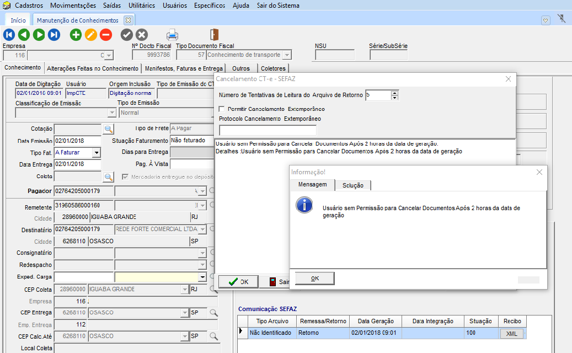The image size is (572, 353).
Task: Expand the Pagador name dropdown
Action: pyautogui.click(x=202, y=191)
